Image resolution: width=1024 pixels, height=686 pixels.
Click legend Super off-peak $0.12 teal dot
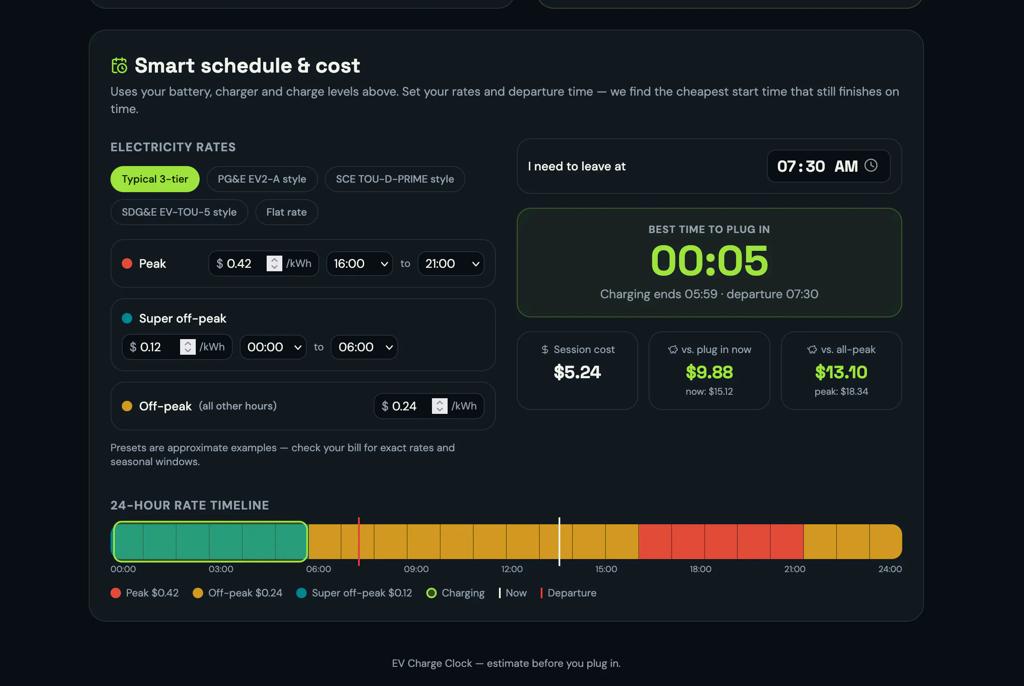[301, 593]
